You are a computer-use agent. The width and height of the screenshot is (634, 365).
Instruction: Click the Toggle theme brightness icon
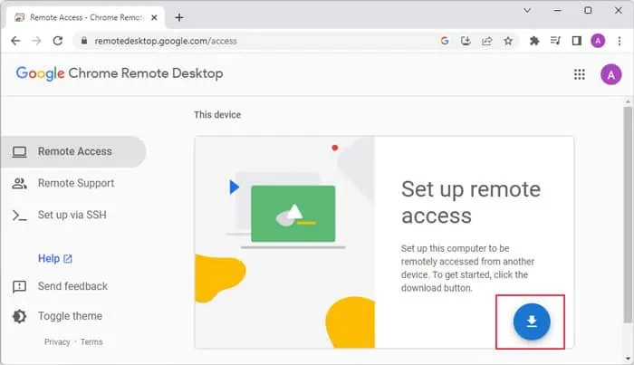19,316
